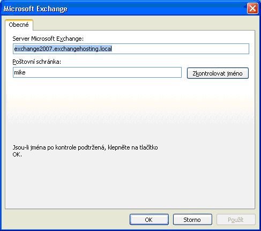The width and height of the screenshot is (261, 231).
Task: Click Zkontrolovat jméno to verify the name
Action: click(x=218, y=73)
